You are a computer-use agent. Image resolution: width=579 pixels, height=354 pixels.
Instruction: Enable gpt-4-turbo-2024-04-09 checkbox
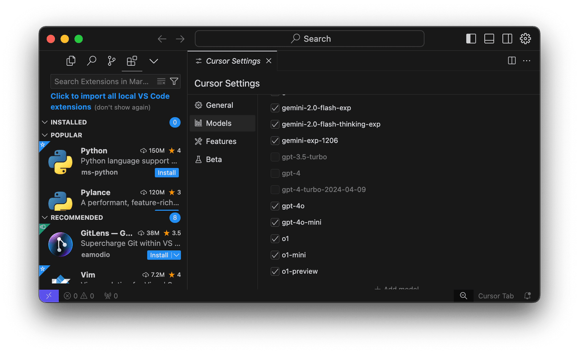275,190
